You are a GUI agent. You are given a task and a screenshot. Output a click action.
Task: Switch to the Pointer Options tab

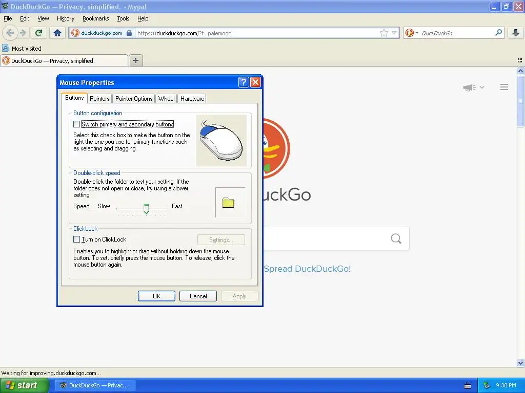point(134,99)
